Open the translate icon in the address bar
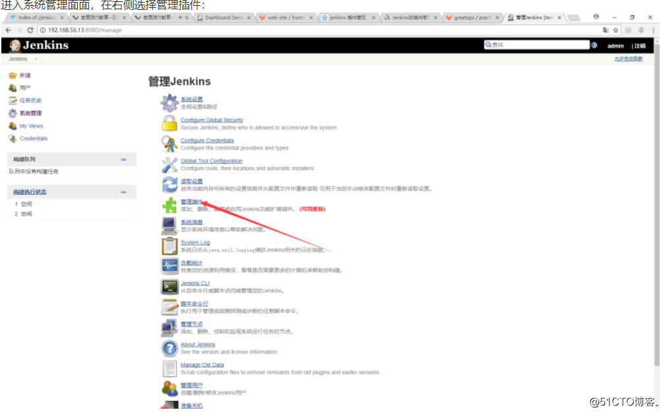 coord(606,30)
